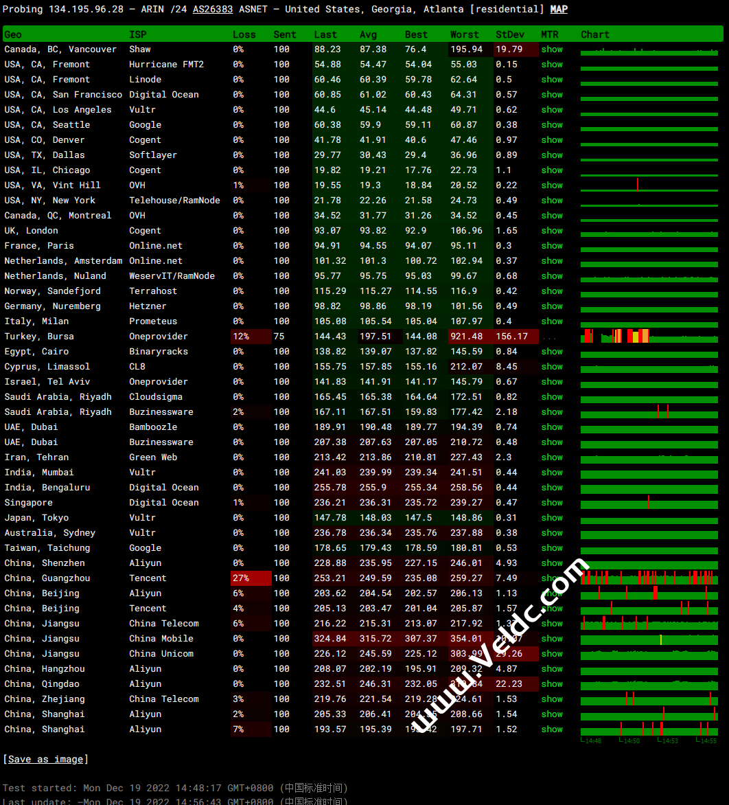729x805 pixels.
Task: Show MTR for Dallas Softlayer row
Action: pyautogui.click(x=551, y=155)
